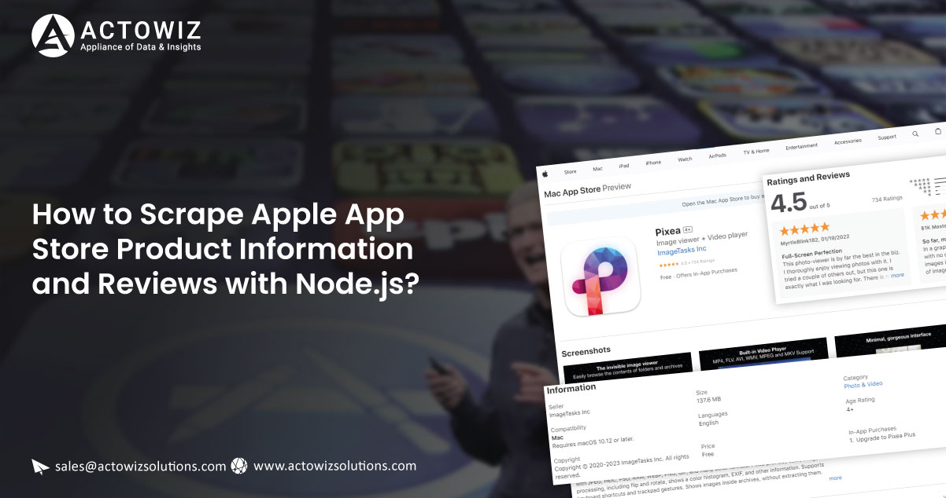Viewport: 946px width, 498px height.
Task: Open the Accessories menu item
Action: tap(848, 141)
